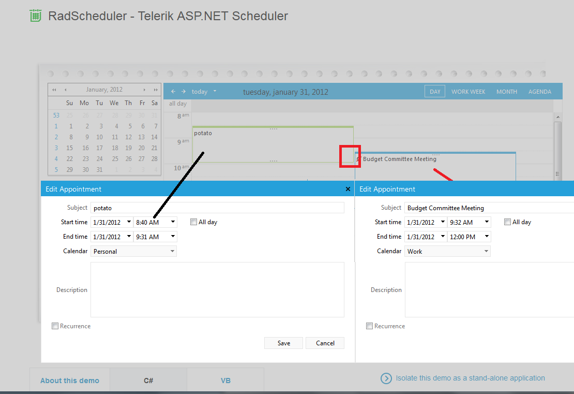Open the C# code tab
The image size is (574, 394).
point(148,381)
